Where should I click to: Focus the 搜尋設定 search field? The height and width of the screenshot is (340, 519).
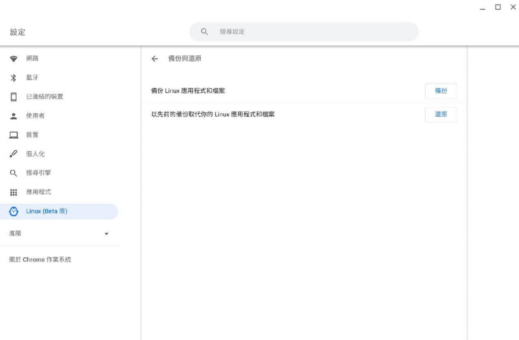point(304,31)
